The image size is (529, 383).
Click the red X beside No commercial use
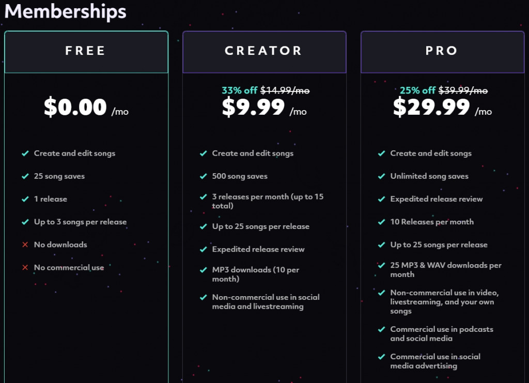coord(25,267)
